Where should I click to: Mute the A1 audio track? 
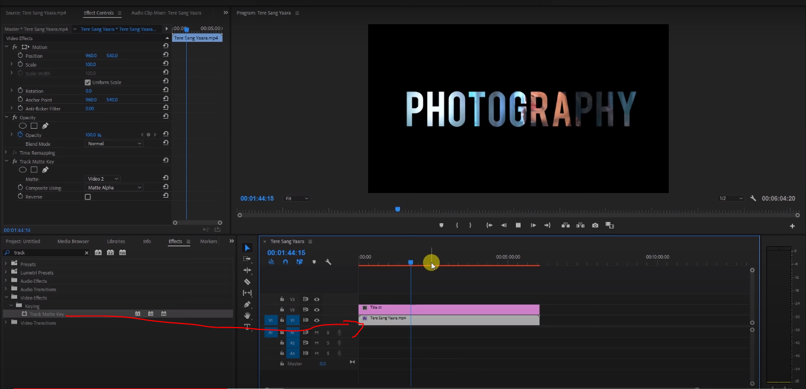[x=317, y=332]
